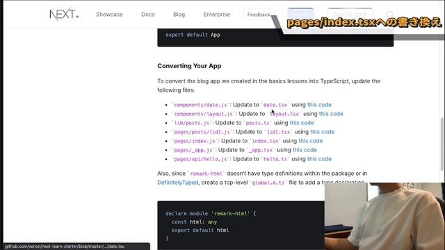Click the pages/posts/[id].js code text
Image resolution: width=445 pixels, height=250 pixels.
click(x=202, y=132)
